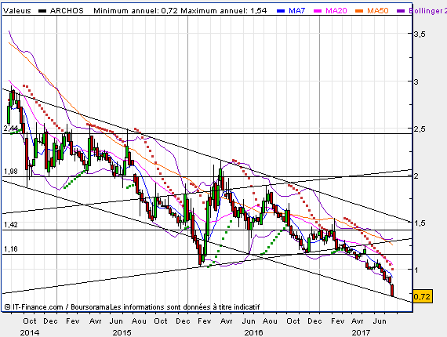Click the 1 price axis label
Screen dimensions: 447x337
coord(416,270)
